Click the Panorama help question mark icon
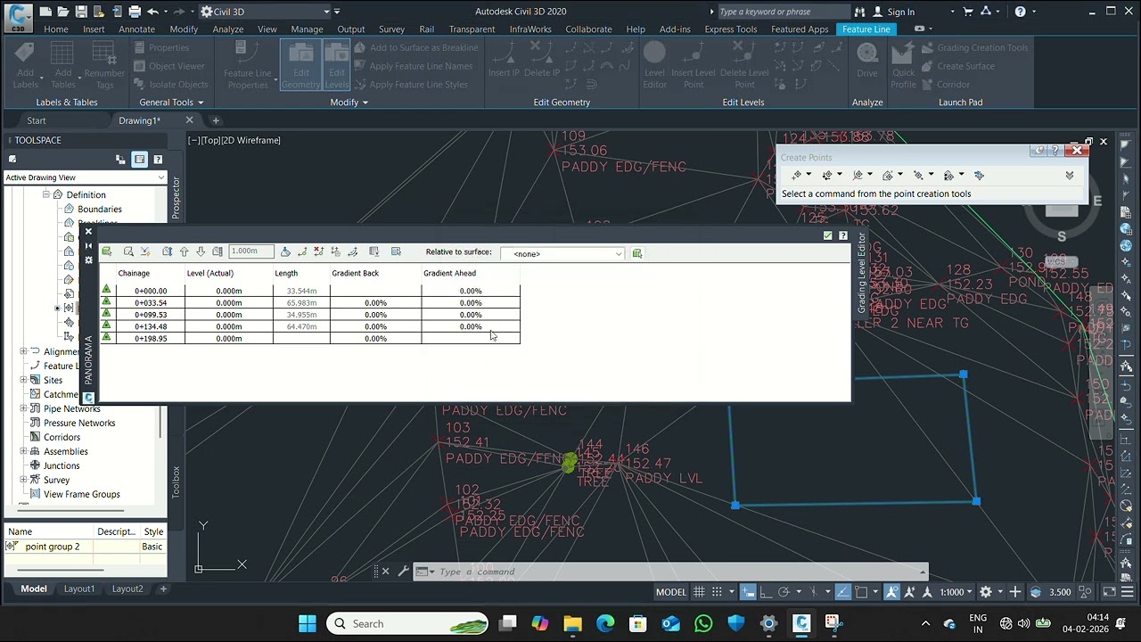1141x642 pixels. point(843,235)
